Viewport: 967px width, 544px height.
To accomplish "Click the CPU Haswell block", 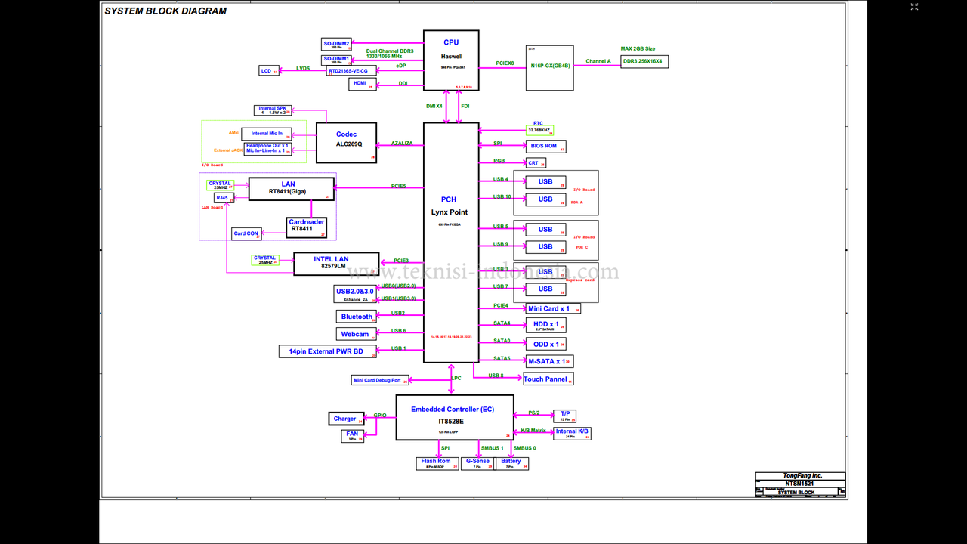I will [451, 60].
